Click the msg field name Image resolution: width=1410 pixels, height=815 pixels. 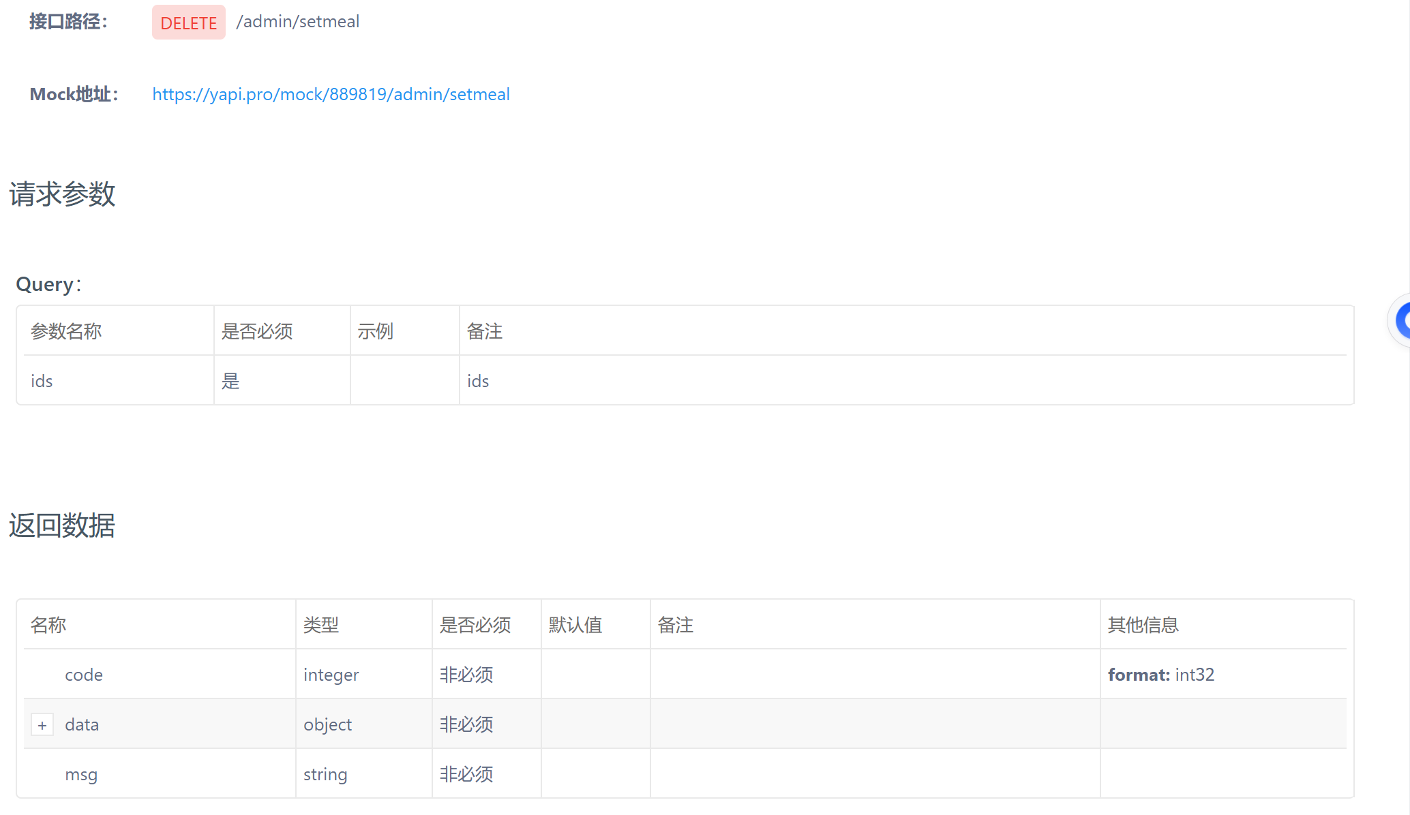(81, 774)
